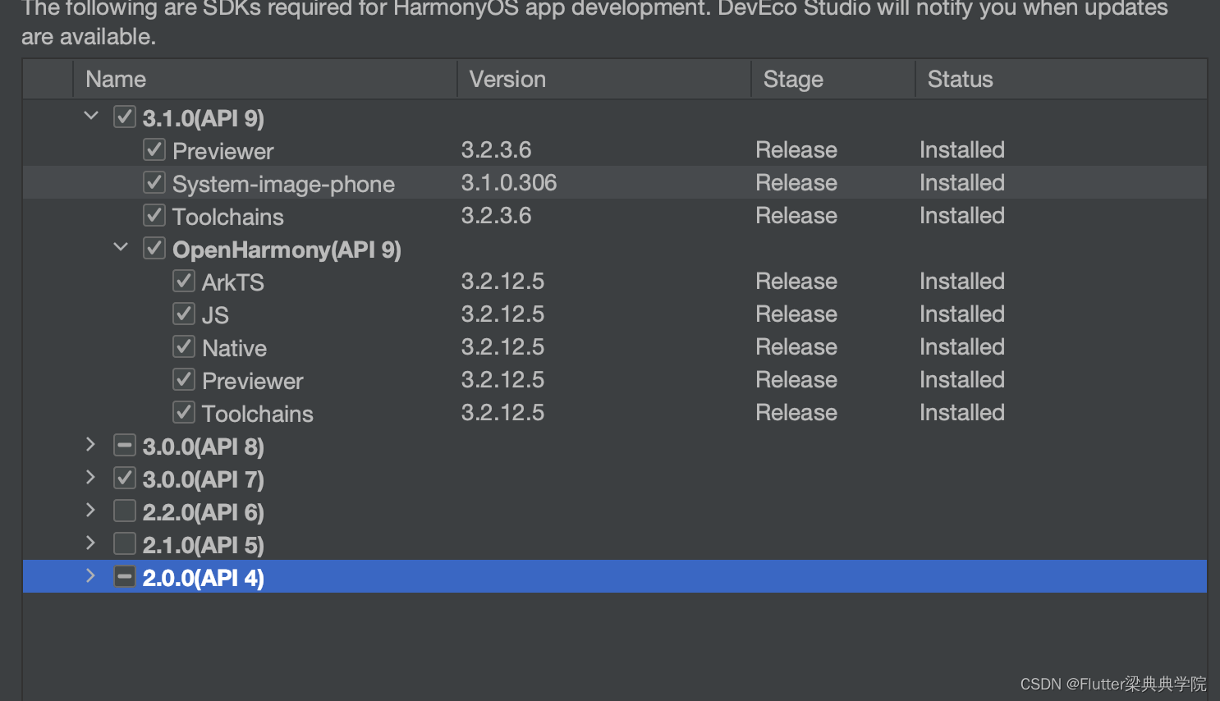
Task: Uncheck the Native checkbox
Action: [x=184, y=346]
